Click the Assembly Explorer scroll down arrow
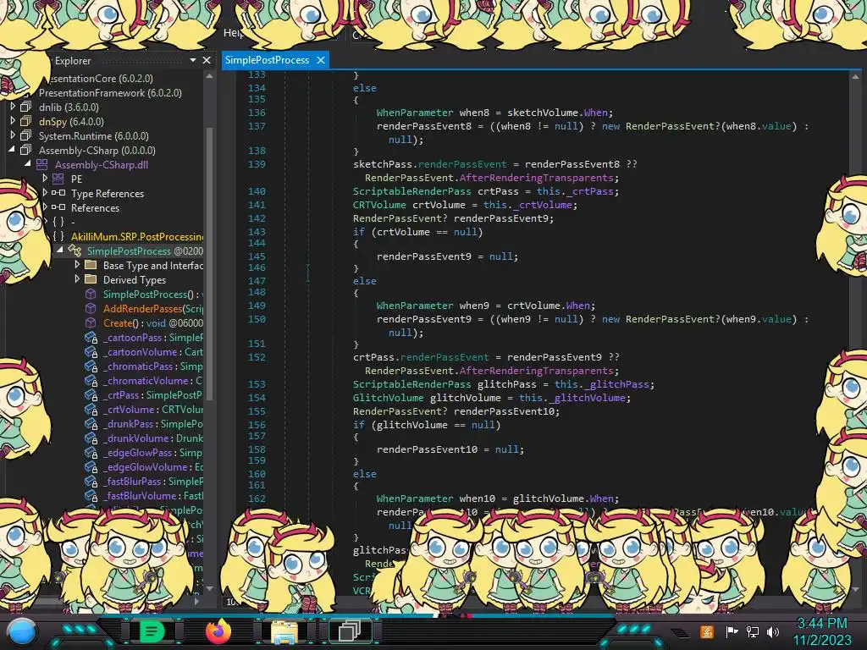Image resolution: width=867 pixels, height=650 pixels. (210, 588)
